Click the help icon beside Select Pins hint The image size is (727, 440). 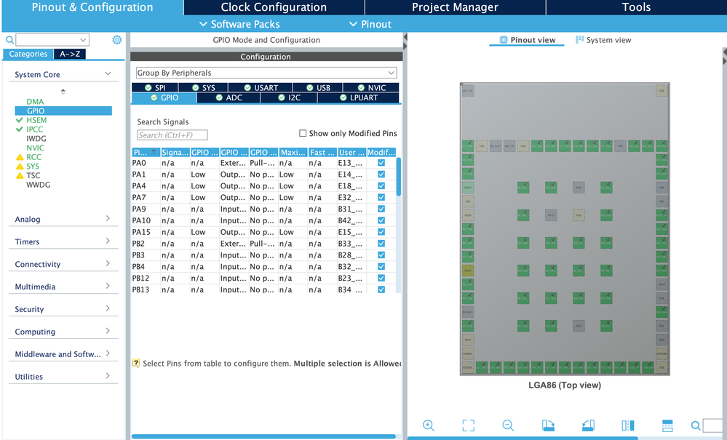(136, 363)
